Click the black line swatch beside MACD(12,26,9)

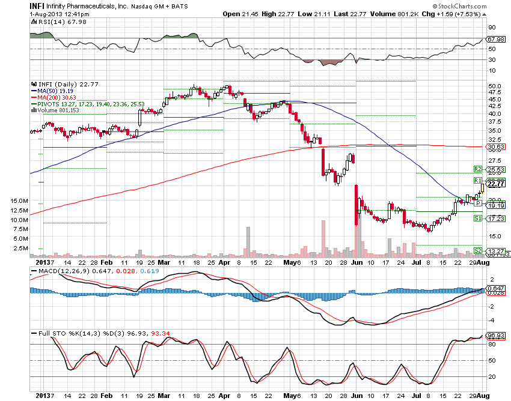pos(34,271)
